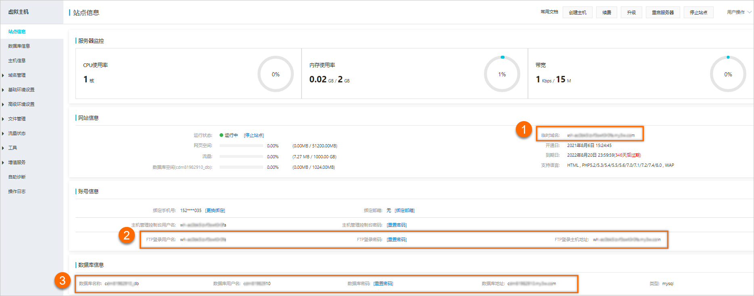Click the (7.27 MB / 1000.00 GB) traffic figure
Image resolution: width=754 pixels, height=296 pixels.
[x=314, y=157]
